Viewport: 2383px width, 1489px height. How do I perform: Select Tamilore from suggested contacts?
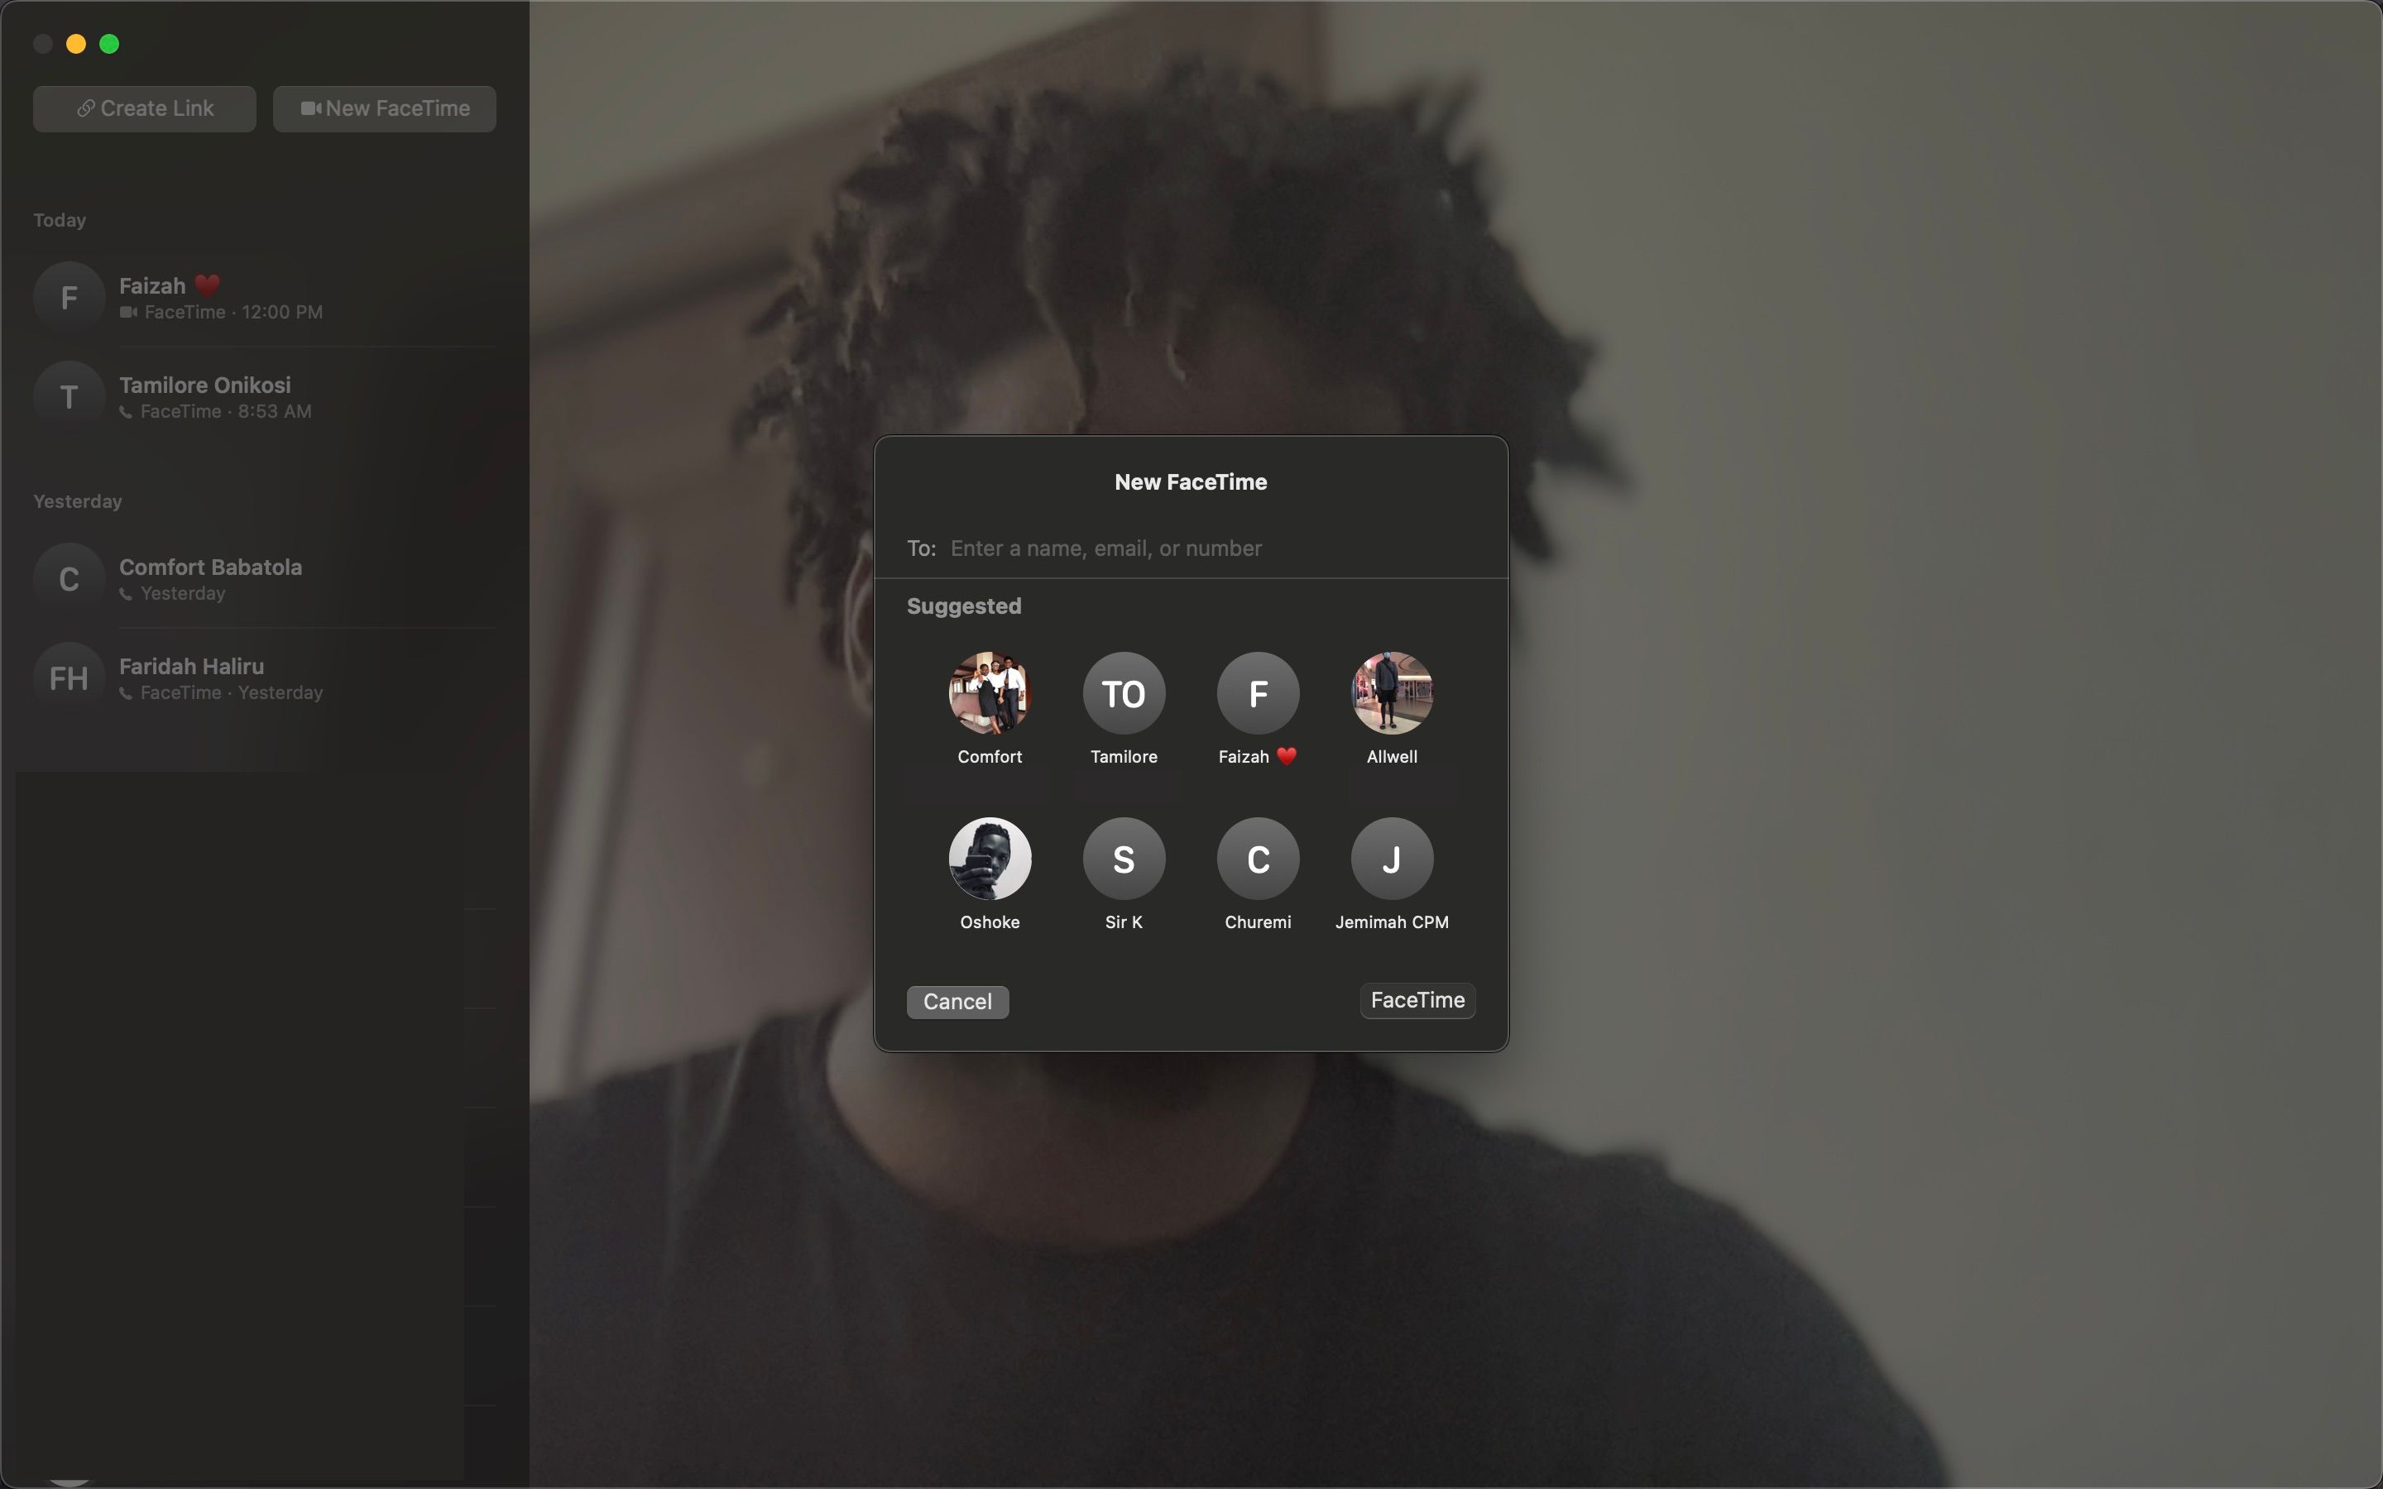(1124, 693)
